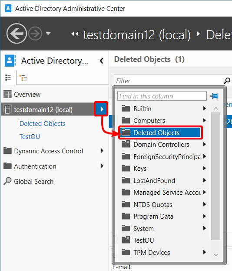The image size is (232, 271).
Task: Switch to the list view tab
Action: tap(8, 78)
